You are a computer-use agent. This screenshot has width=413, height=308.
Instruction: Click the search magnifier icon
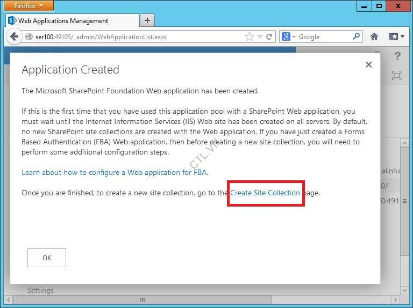(x=357, y=37)
